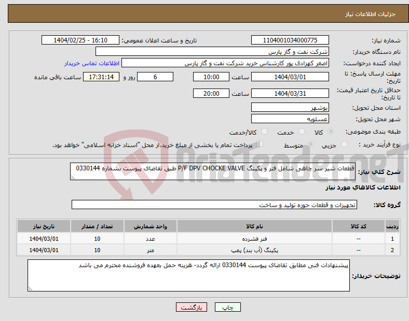Screen dimensions: 409x321
Task: Select the خدمت radio button
Action: (x=302, y=132)
